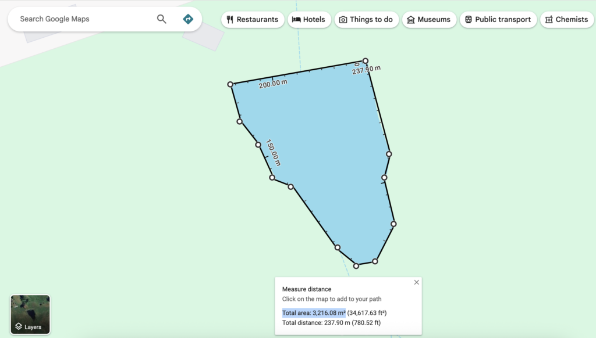Screen dimensions: 596x338
Task: Click the polygon's top-left starting vertex
Action: pyautogui.click(x=230, y=84)
